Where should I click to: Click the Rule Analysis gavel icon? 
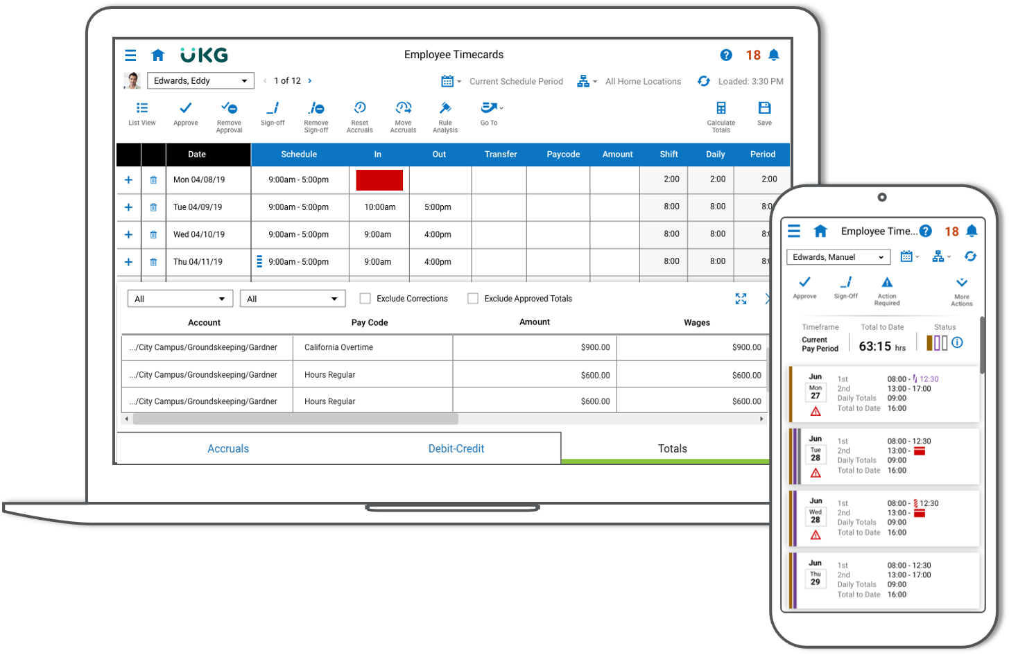(445, 109)
